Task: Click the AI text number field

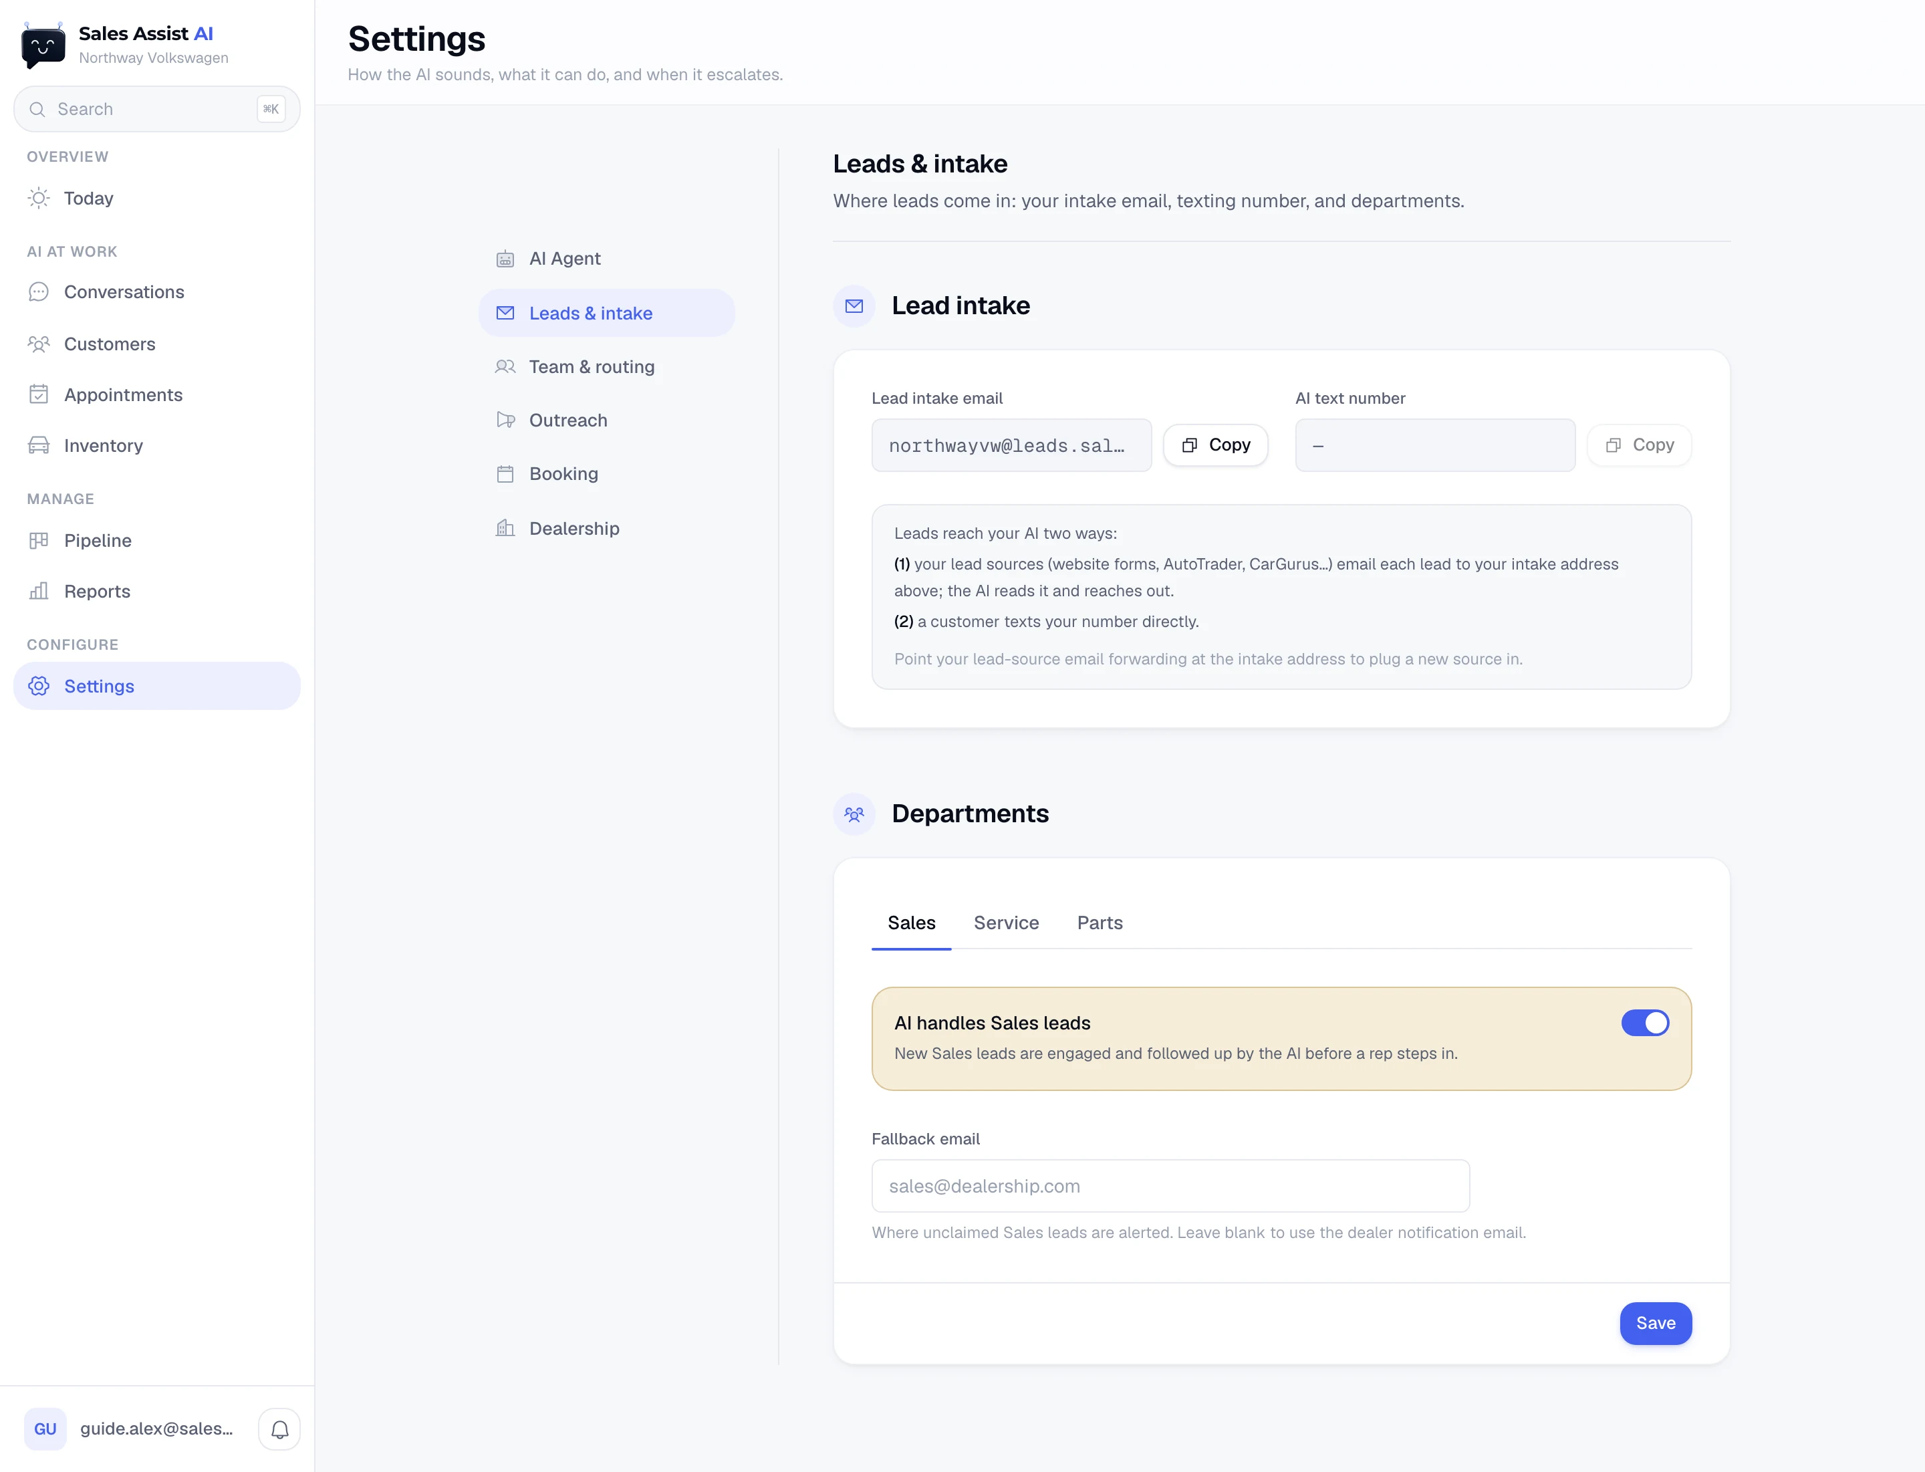Action: 1435,445
